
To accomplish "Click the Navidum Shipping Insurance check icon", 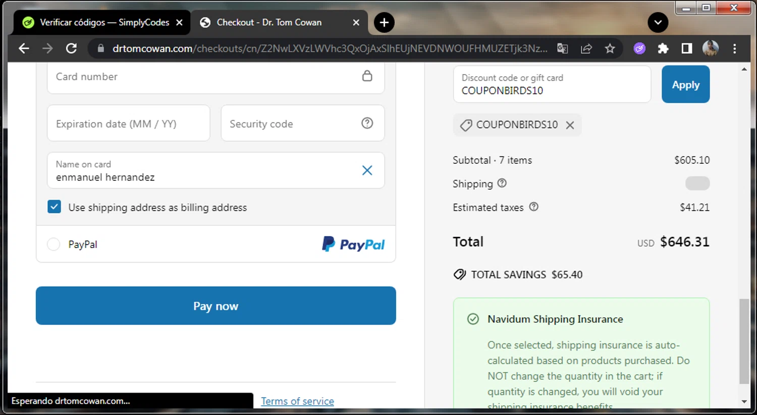I will click(x=473, y=319).
